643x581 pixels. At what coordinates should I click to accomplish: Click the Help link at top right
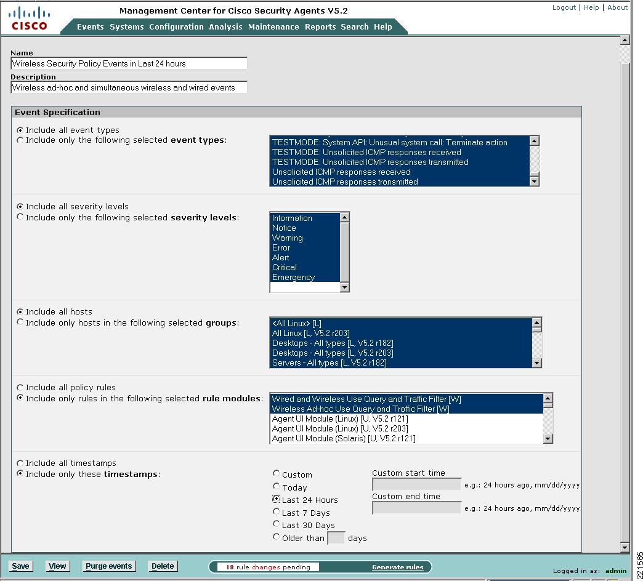click(591, 7)
